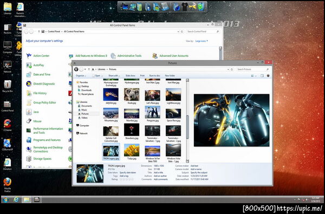Open File Explorer from the taskbar
The height and width of the screenshot is (214, 325).
tap(27, 199)
